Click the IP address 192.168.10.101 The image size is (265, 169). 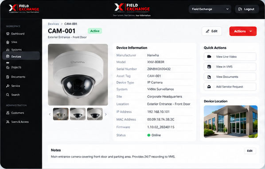pyautogui.click(x=158, y=111)
